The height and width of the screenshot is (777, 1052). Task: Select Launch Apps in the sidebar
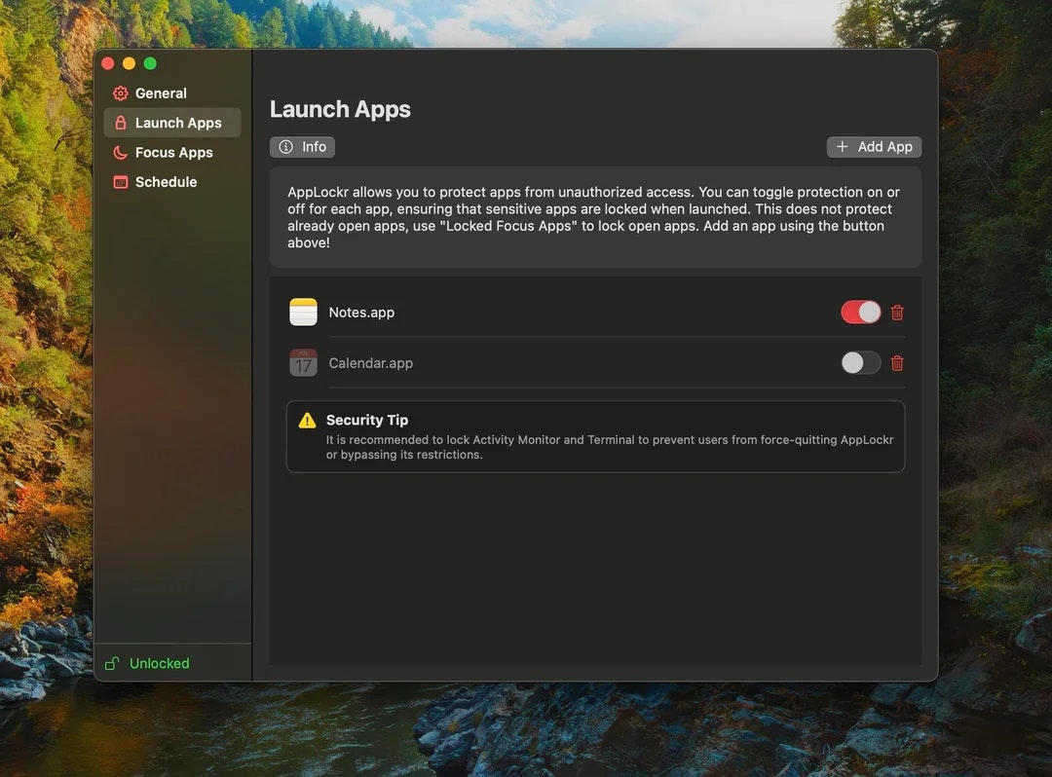pos(171,123)
